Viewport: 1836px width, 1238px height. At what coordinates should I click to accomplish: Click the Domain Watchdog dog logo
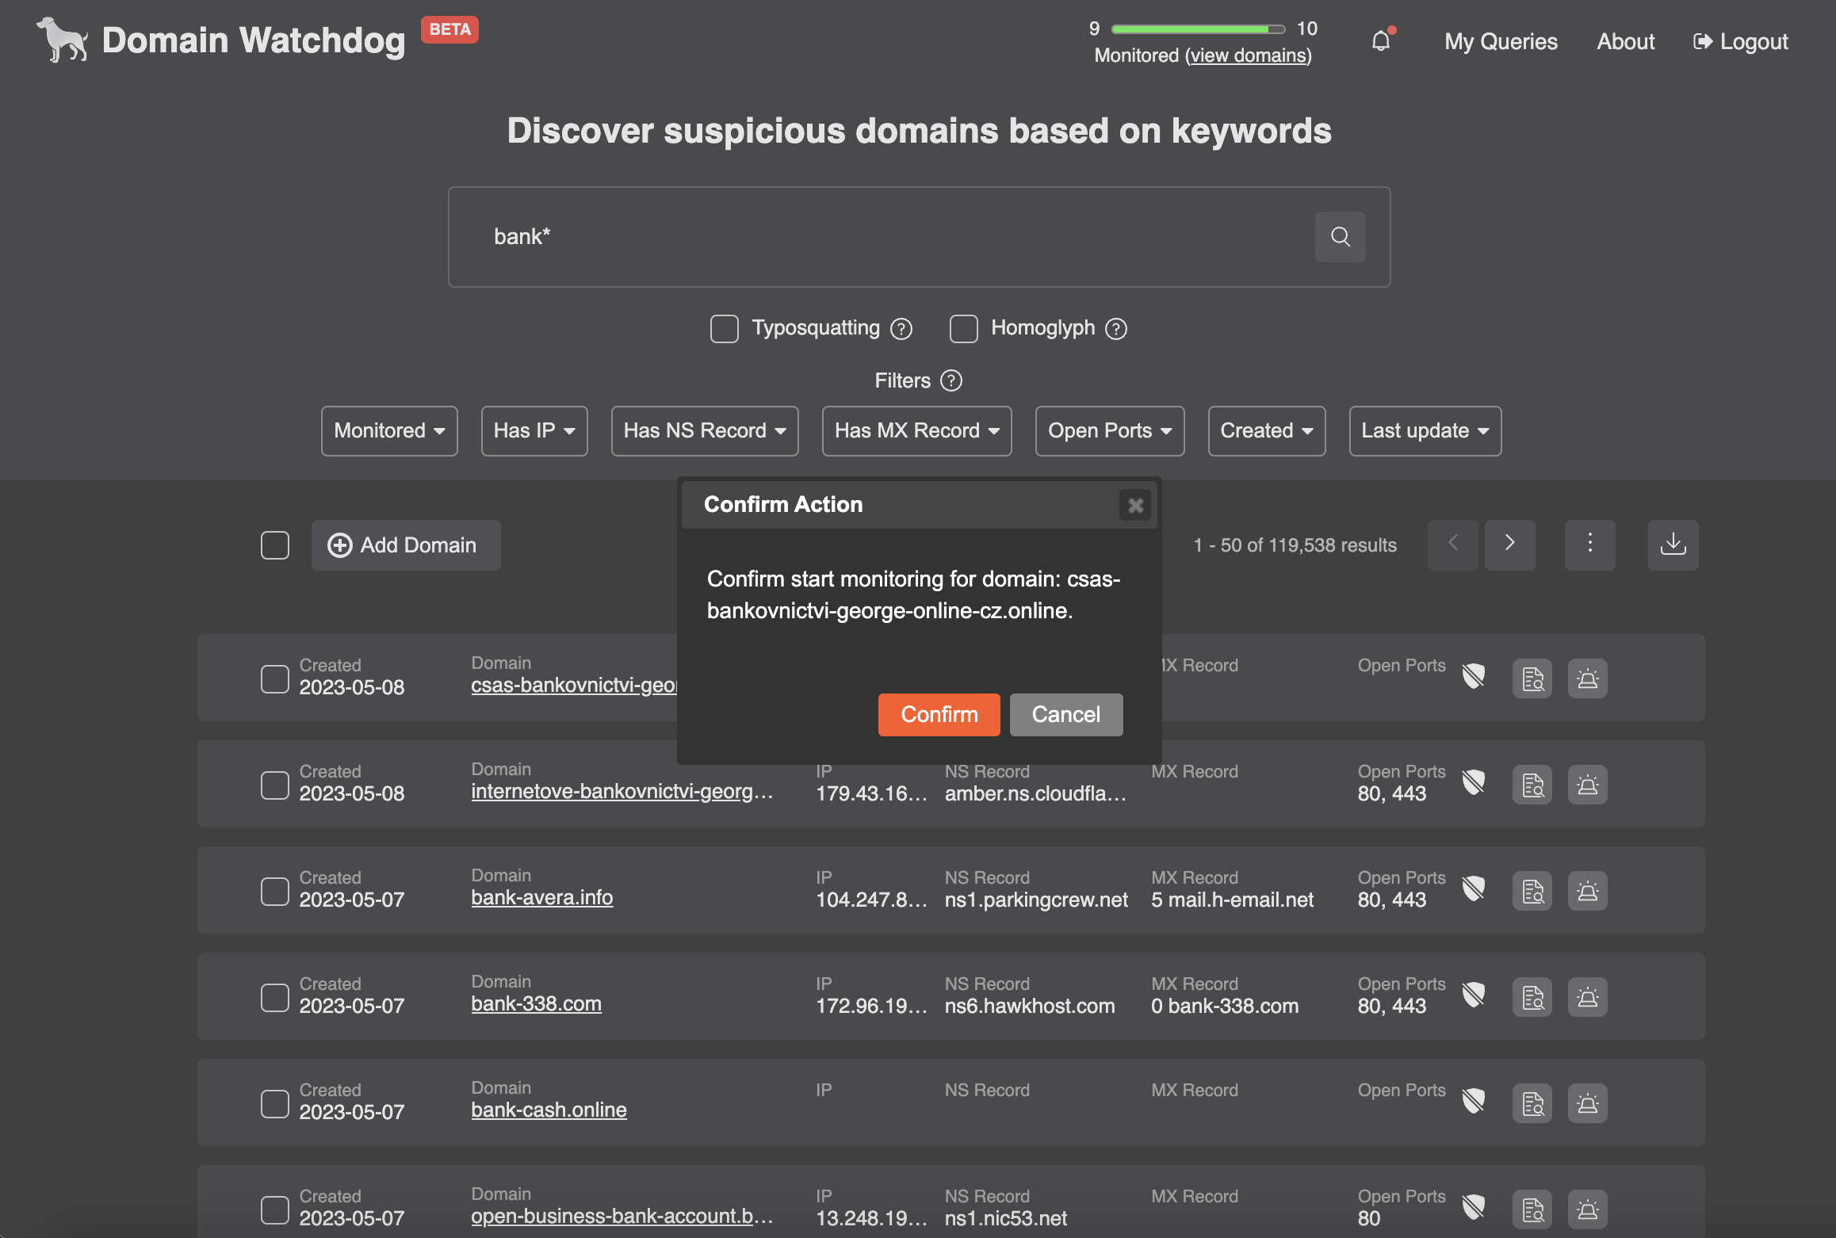click(63, 40)
